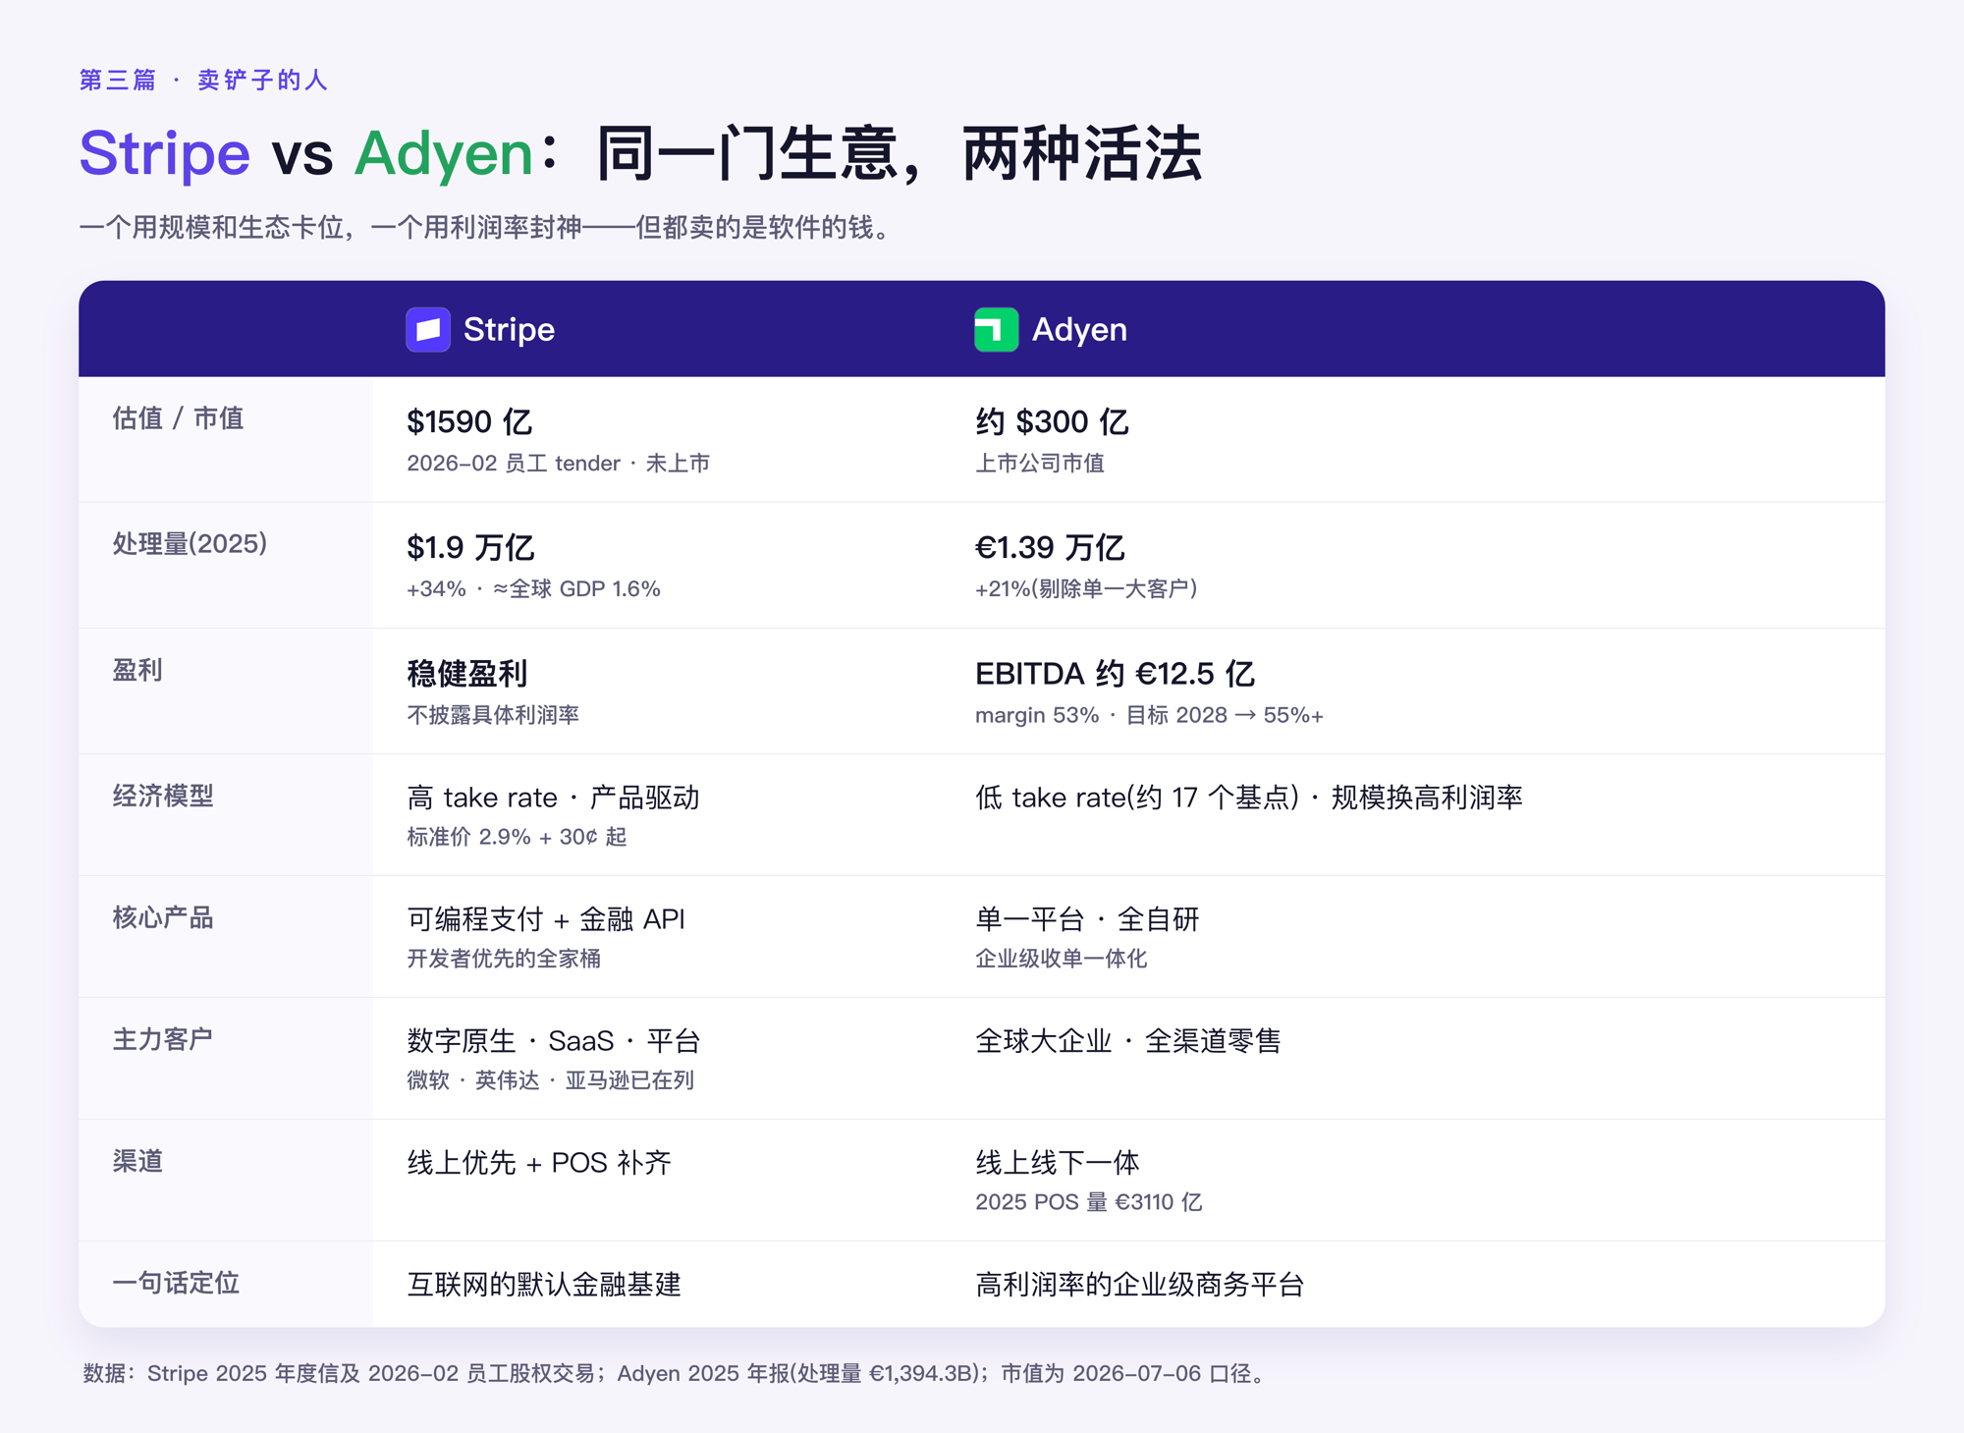Click Adyen volume '€1.39 万亿'
The image size is (1964, 1433).
coord(1050,547)
